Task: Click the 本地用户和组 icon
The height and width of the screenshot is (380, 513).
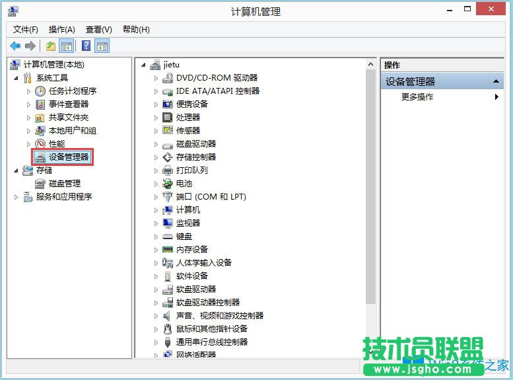Action: (40, 131)
